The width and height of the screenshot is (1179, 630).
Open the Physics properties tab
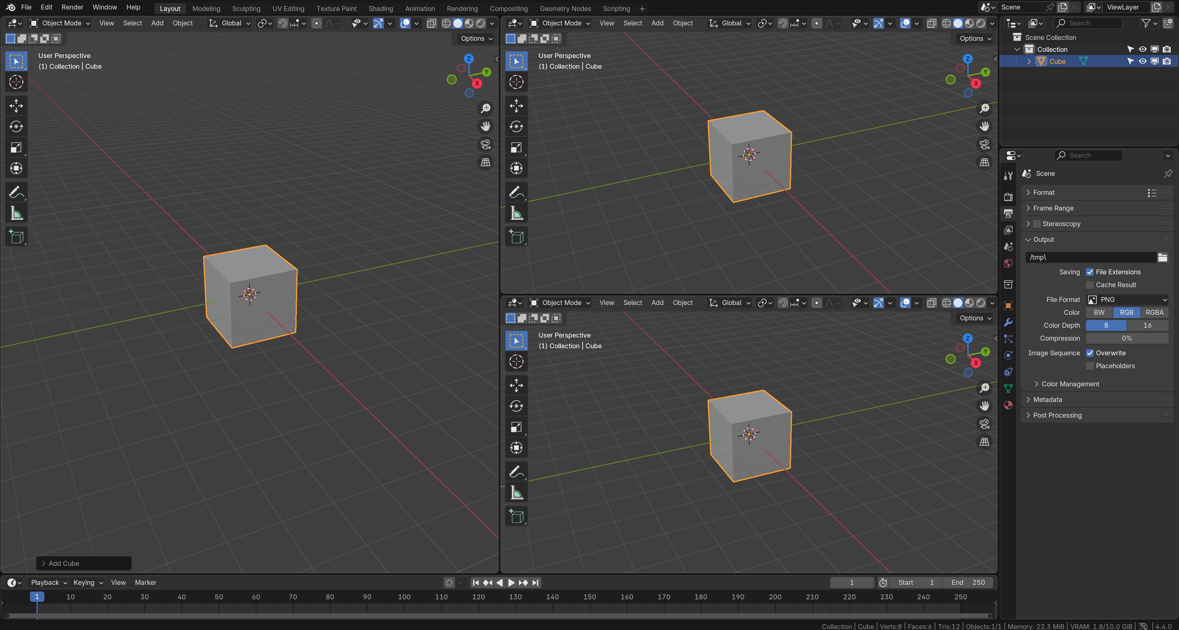point(1008,355)
